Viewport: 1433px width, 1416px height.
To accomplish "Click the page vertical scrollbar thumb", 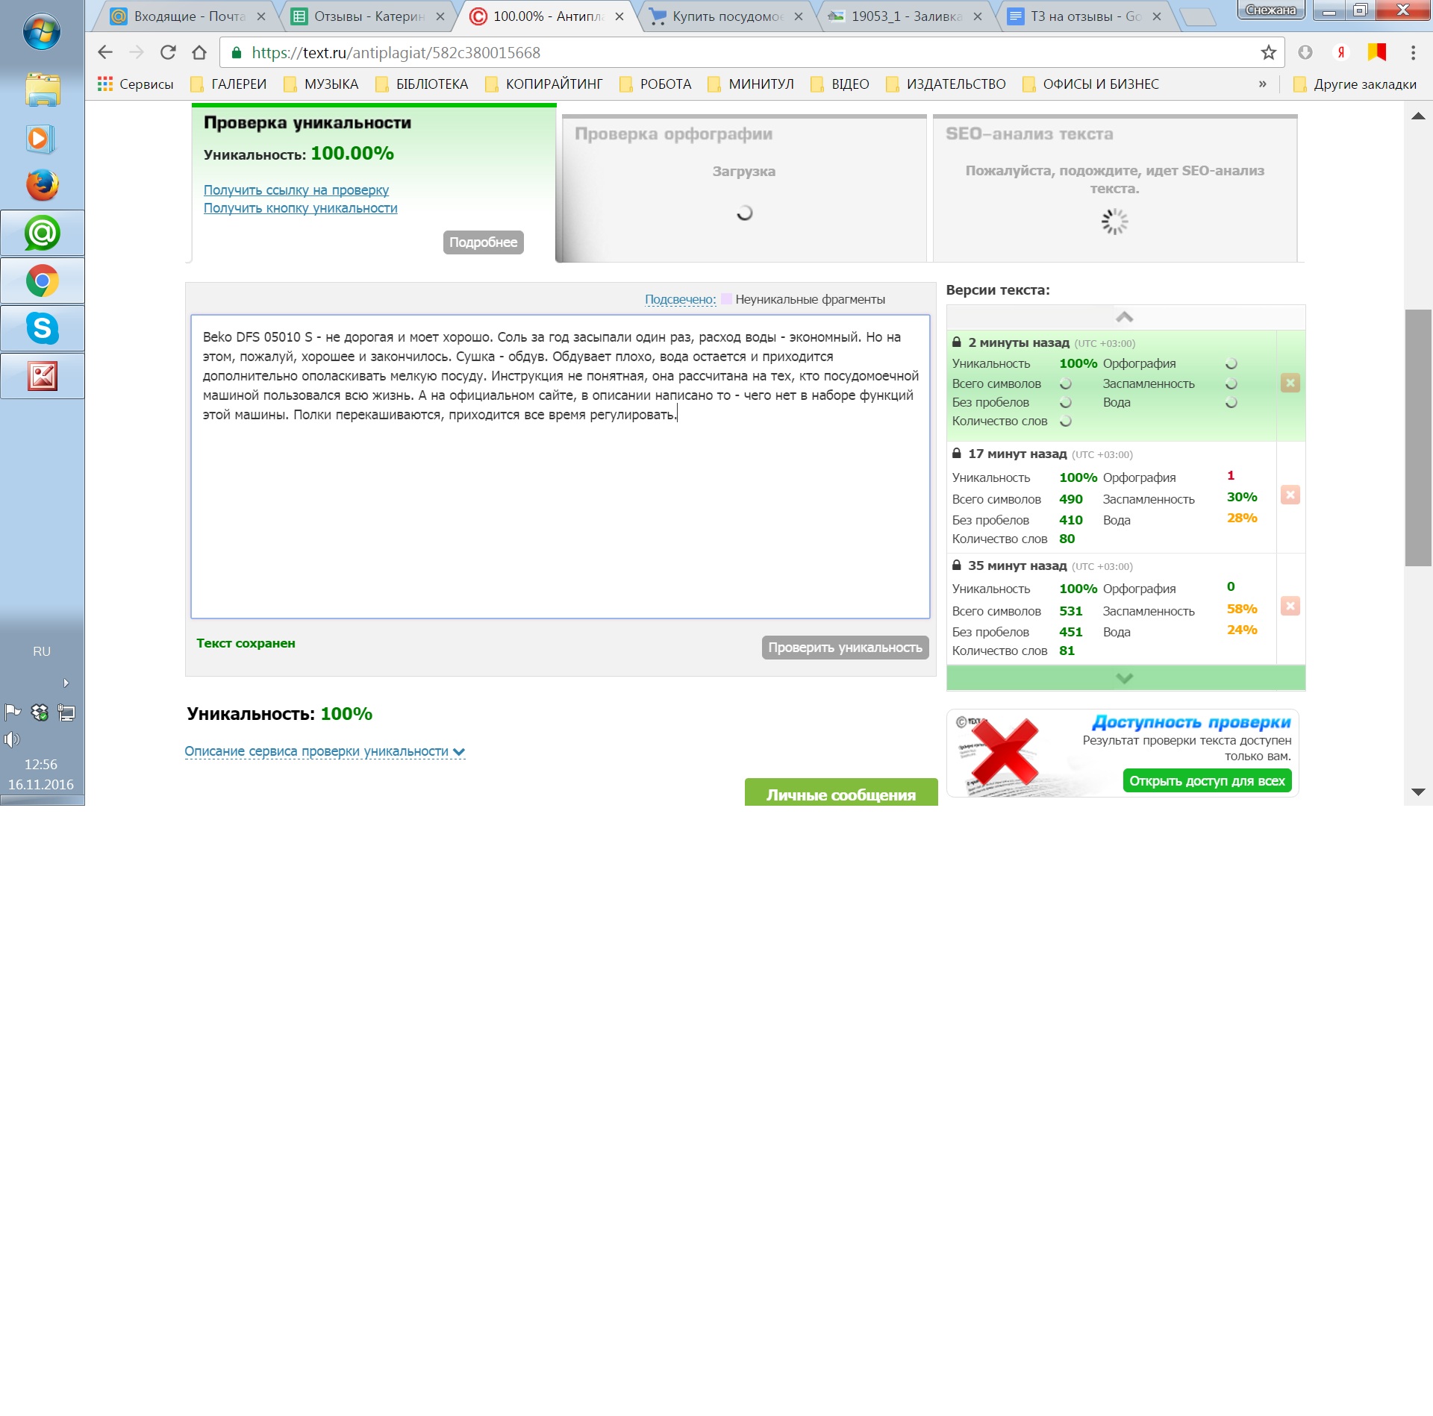I will [1417, 438].
